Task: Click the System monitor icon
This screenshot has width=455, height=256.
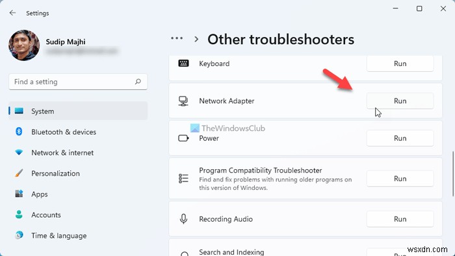Action: 19,111
